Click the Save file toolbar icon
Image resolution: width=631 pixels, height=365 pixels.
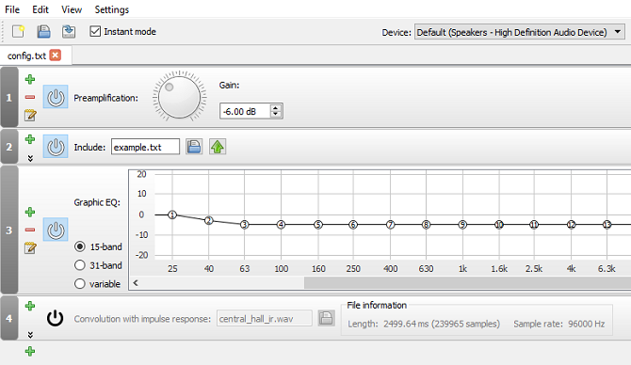(43, 31)
